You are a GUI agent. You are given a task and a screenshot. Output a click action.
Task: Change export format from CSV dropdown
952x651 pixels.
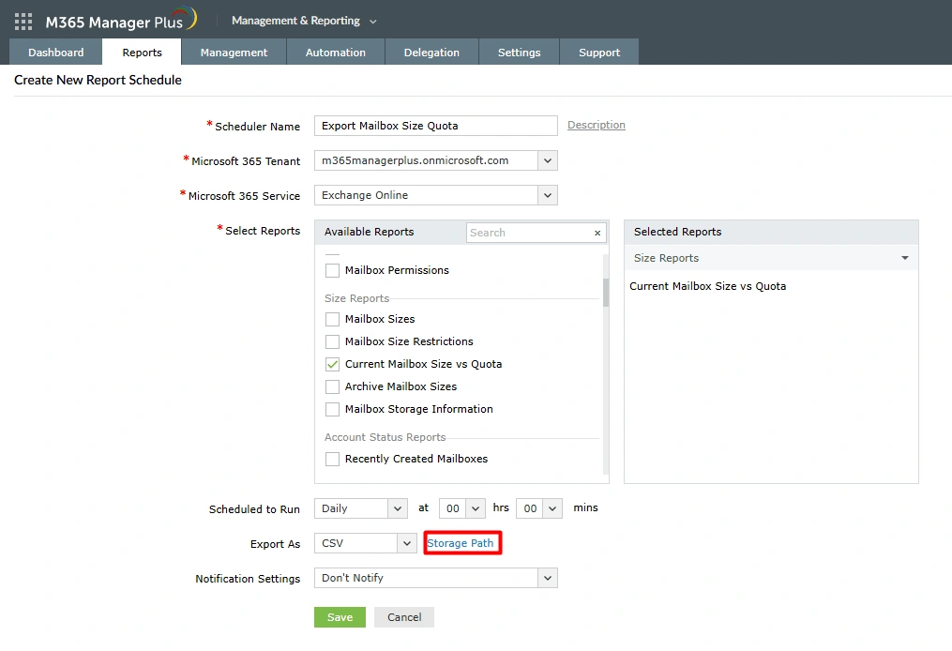coord(404,543)
